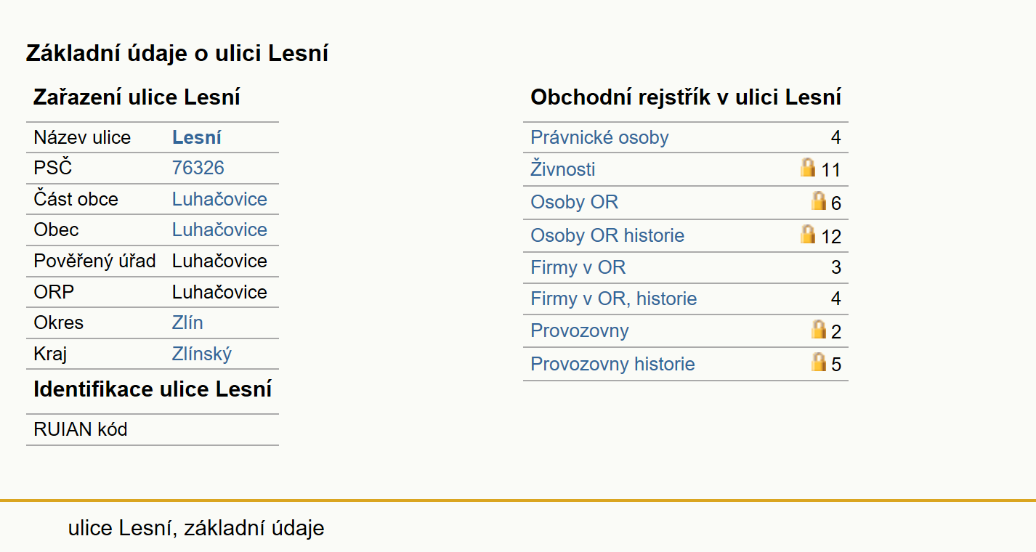The image size is (1036, 552).
Task: Click the lock icon in Osoby OR historie row
Action: [807, 234]
